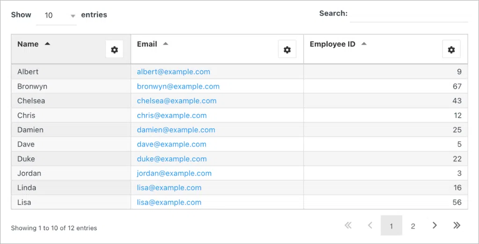This screenshot has height=244, width=479.
Task: Click inside the Search input field
Action: pos(408,15)
